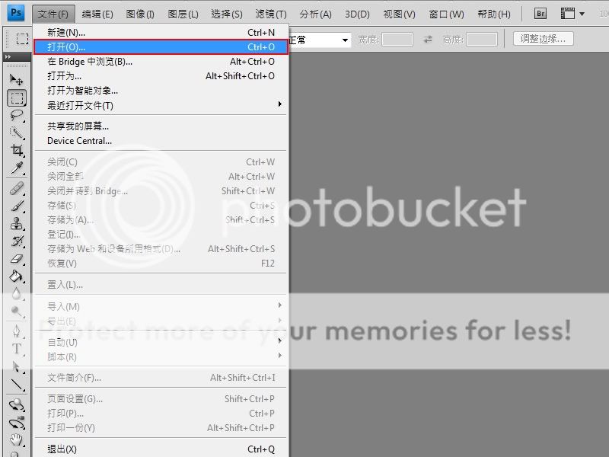Select the 3D Orbit camera tool
609x457 pixels.
coord(16,423)
